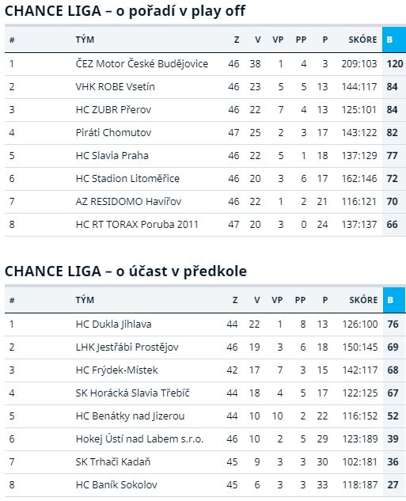Select SK Trhači Kadaň team name
406x501 pixels.
coord(113,462)
